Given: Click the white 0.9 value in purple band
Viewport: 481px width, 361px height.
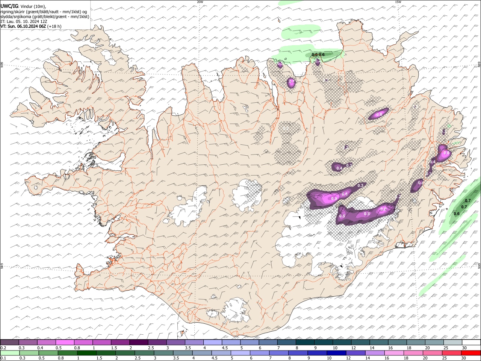Looking at the screenshot, I should click(x=334, y=199).
